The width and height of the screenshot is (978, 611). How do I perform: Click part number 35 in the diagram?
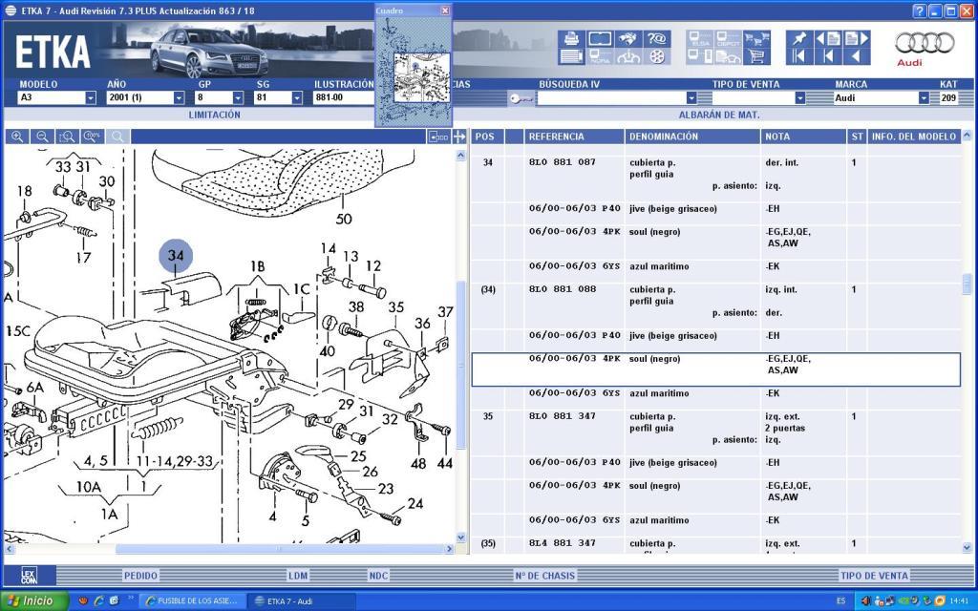396,307
